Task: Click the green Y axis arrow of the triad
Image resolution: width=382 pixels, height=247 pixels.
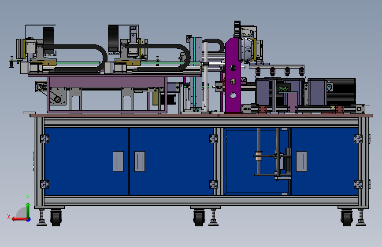Action: coord(28,211)
